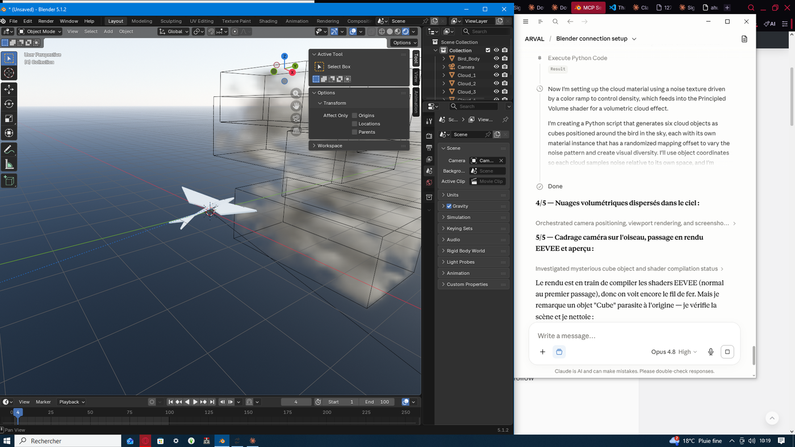Viewport: 795px width, 447px height.
Task: Select the Cursor tool in Blender toolbar
Action: (x=9, y=73)
